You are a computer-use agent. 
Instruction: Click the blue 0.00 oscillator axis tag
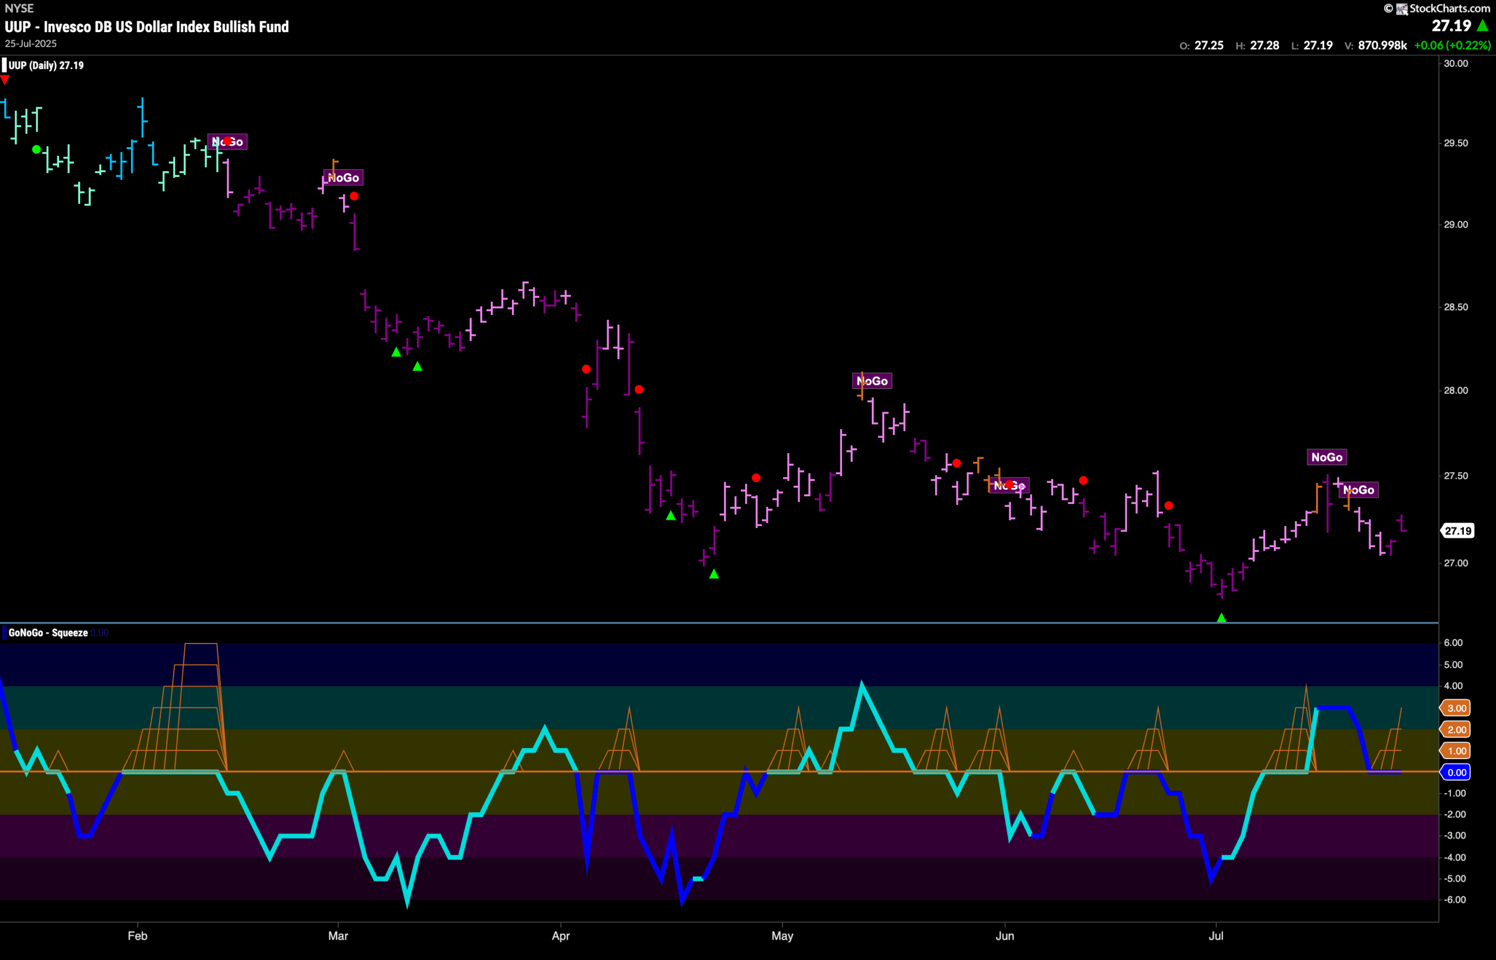1457,773
